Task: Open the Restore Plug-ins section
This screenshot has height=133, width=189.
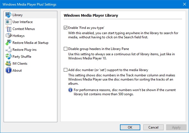Action: [x=24, y=50]
